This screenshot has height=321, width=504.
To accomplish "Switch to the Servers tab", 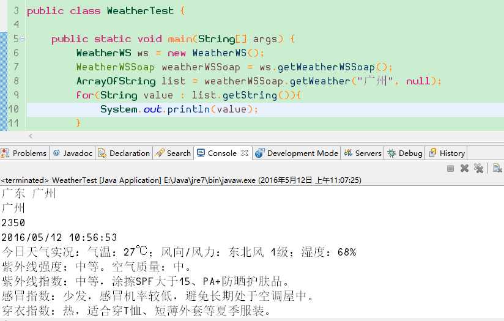I will pyautogui.click(x=363, y=153).
